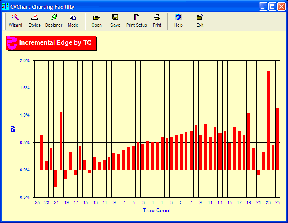Save the current chart
Screen dimensions: 288x223
click(115, 21)
